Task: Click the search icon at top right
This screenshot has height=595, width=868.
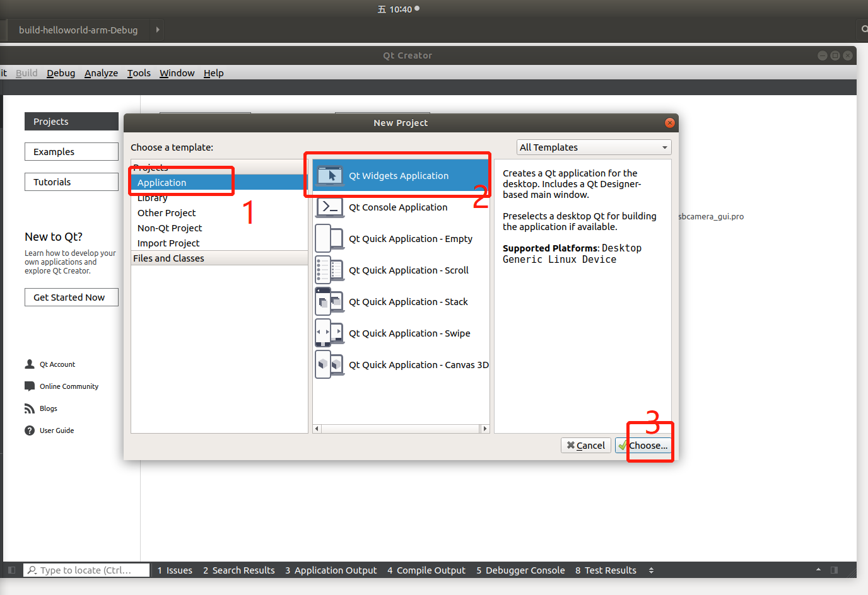Action: click(x=864, y=30)
